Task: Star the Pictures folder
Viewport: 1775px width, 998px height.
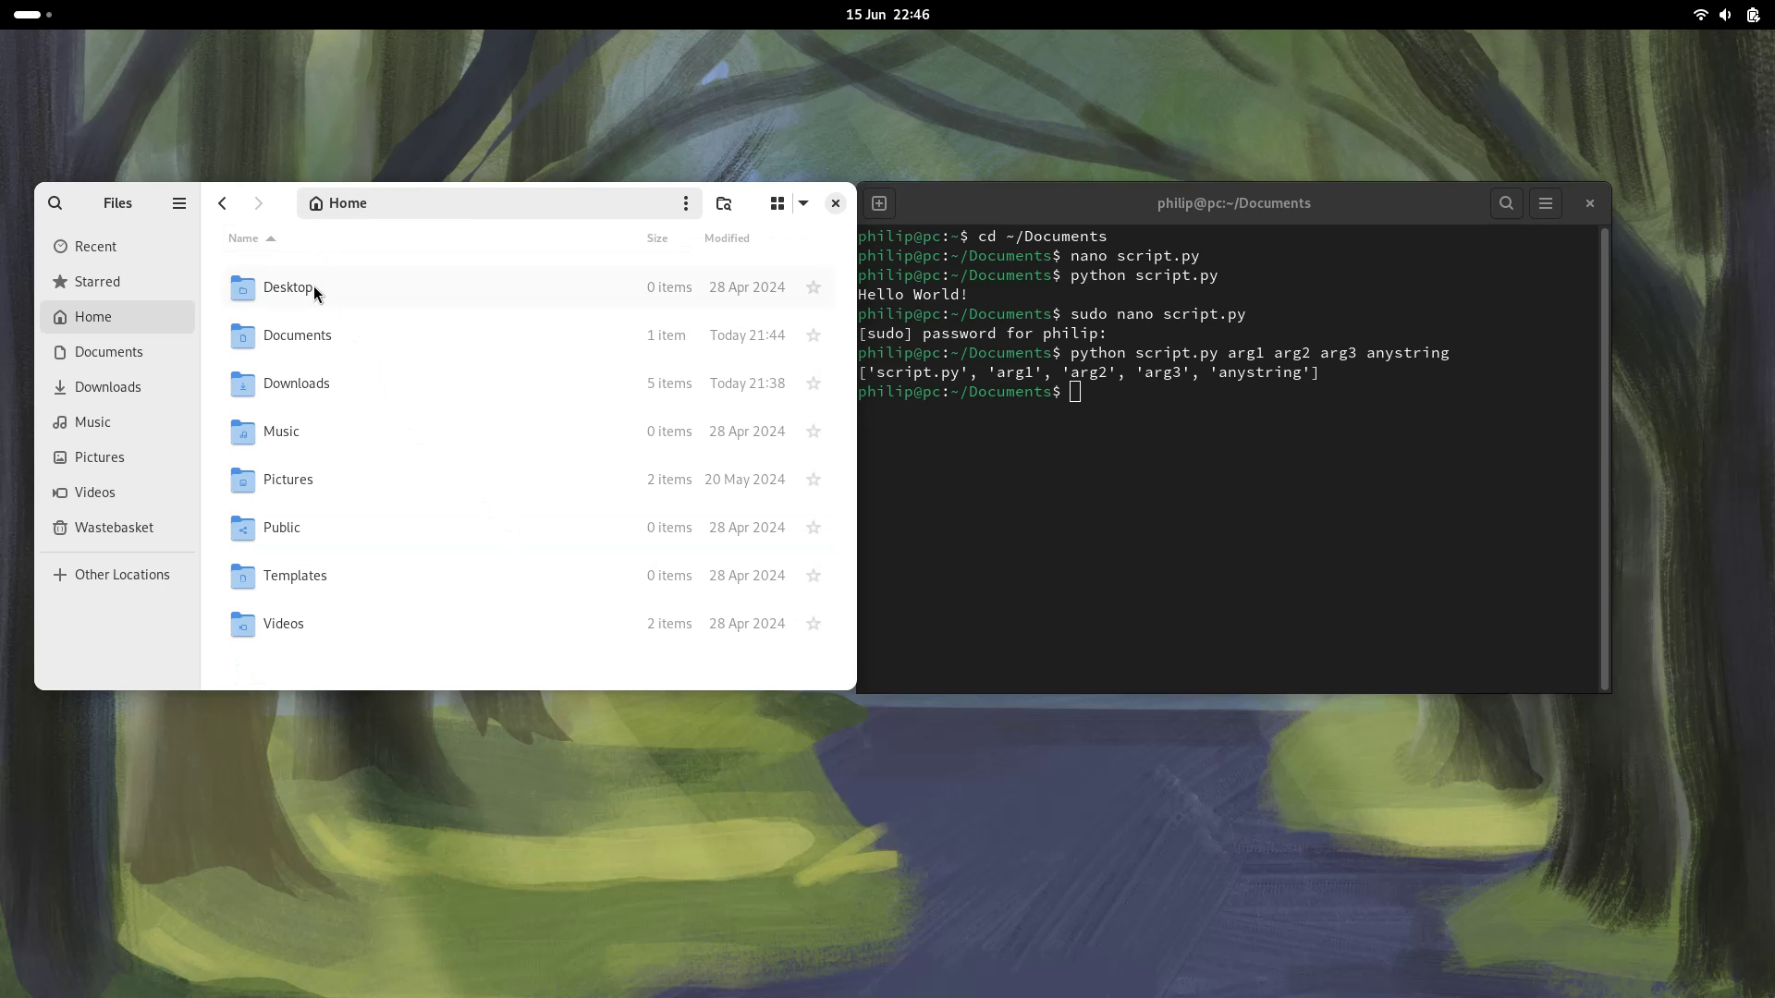Action: pyautogui.click(x=814, y=480)
